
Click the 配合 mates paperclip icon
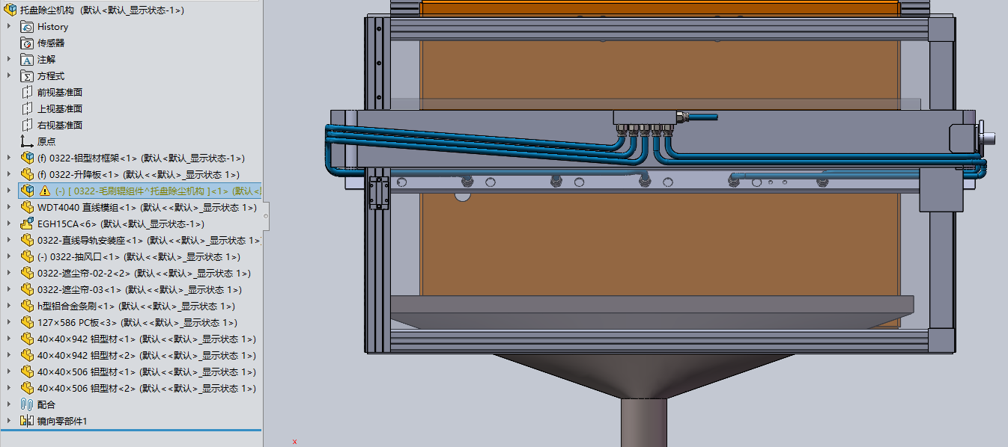(27, 404)
